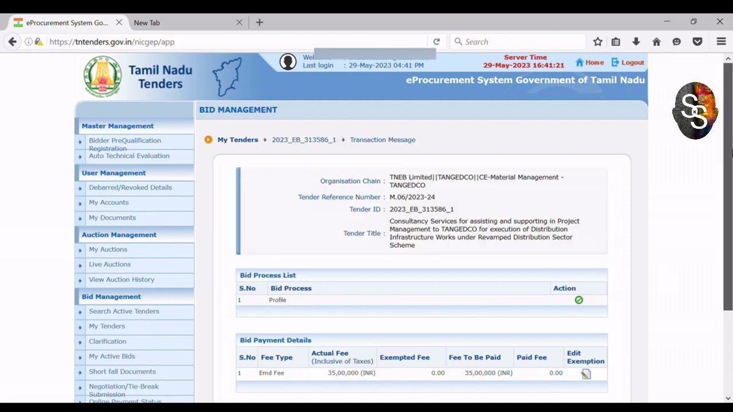The height and width of the screenshot is (412, 733).
Task: Open Debarred/Revoked Details menu item
Action: (x=130, y=188)
